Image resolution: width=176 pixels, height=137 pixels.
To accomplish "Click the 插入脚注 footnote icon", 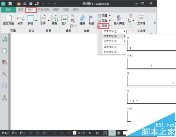I will pos(119,20).
